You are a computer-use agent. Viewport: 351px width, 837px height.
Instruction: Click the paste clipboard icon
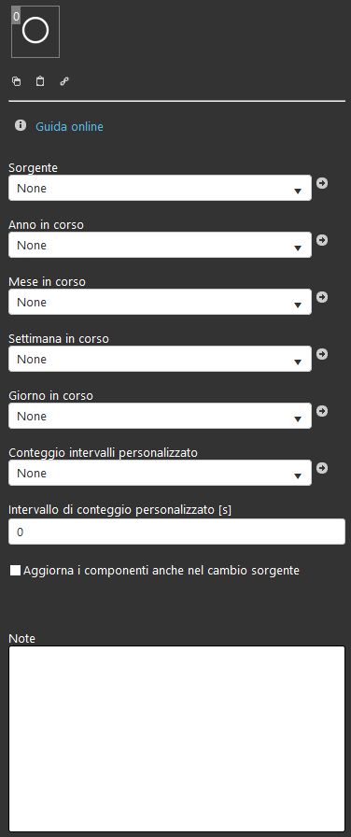[40, 81]
